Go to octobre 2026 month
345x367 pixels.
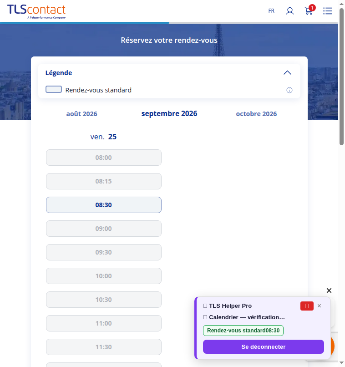[256, 114]
